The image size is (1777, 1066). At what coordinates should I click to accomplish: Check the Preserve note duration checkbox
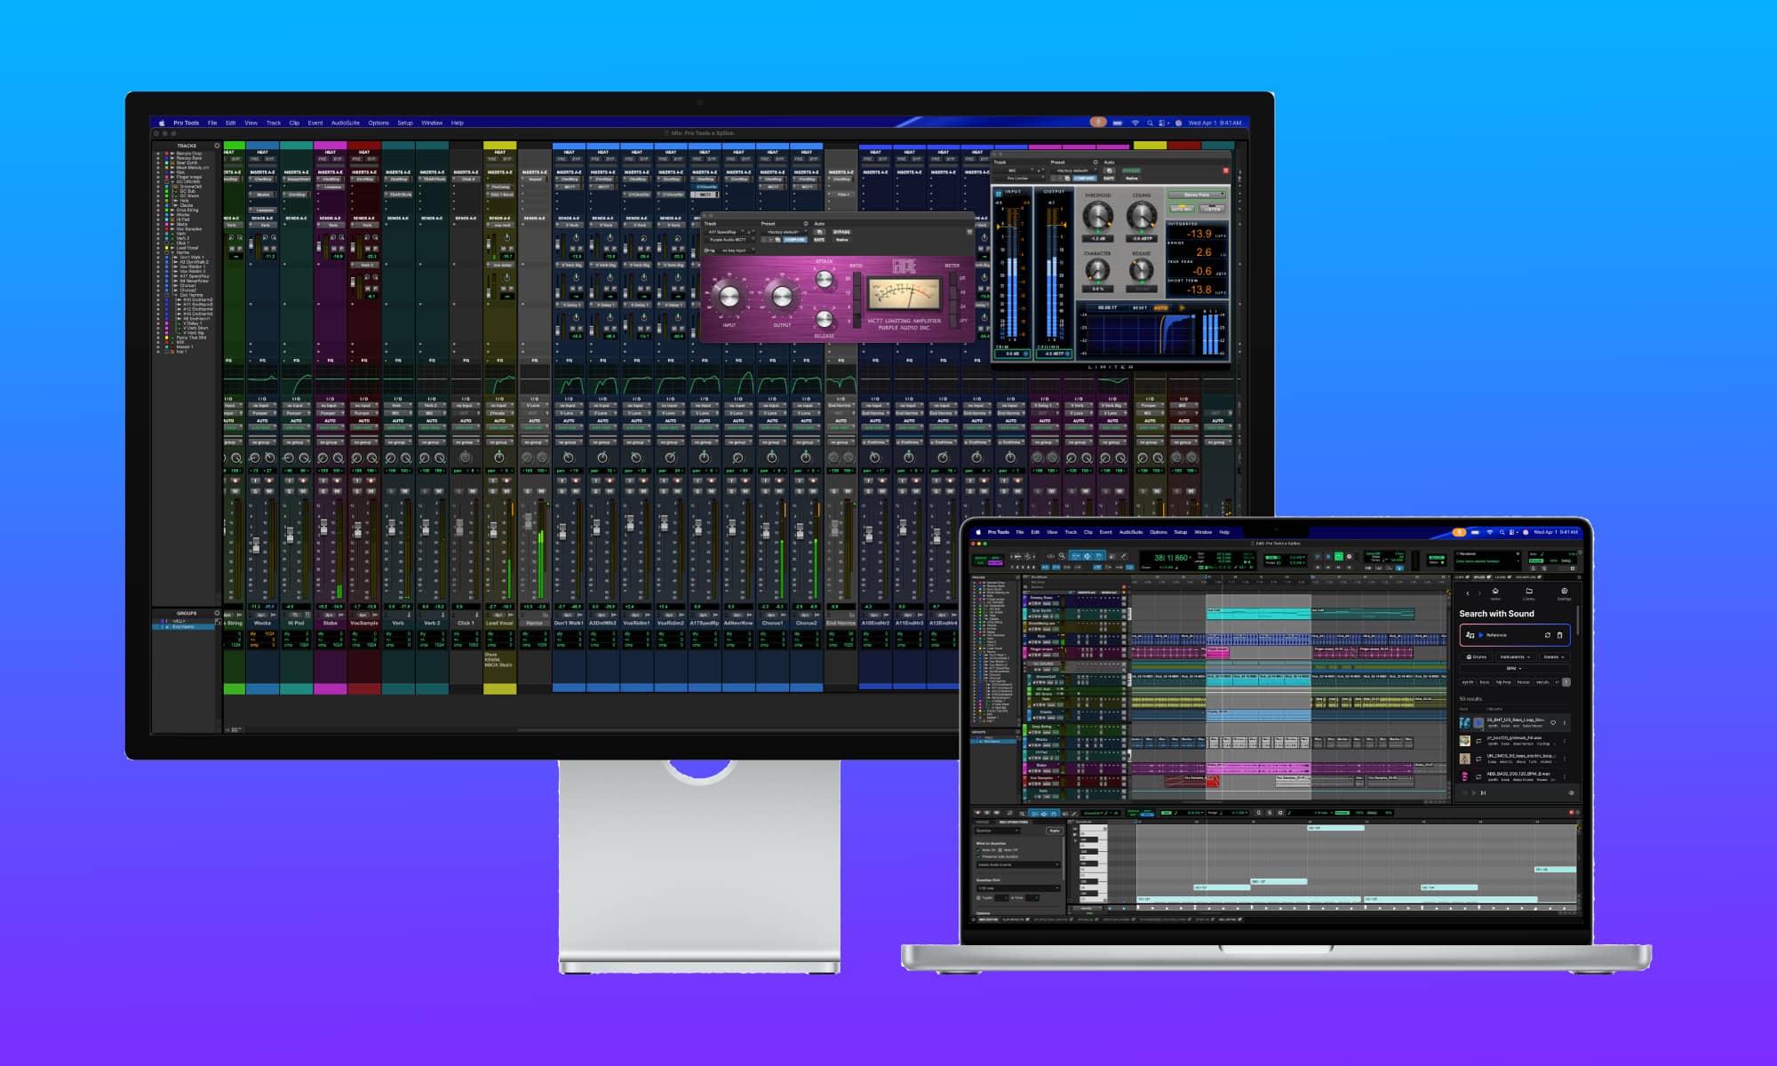coord(978,856)
